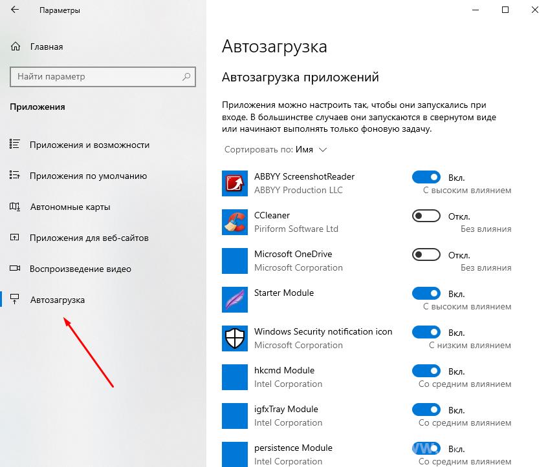Click the Автономные карты map icon

click(x=14, y=207)
